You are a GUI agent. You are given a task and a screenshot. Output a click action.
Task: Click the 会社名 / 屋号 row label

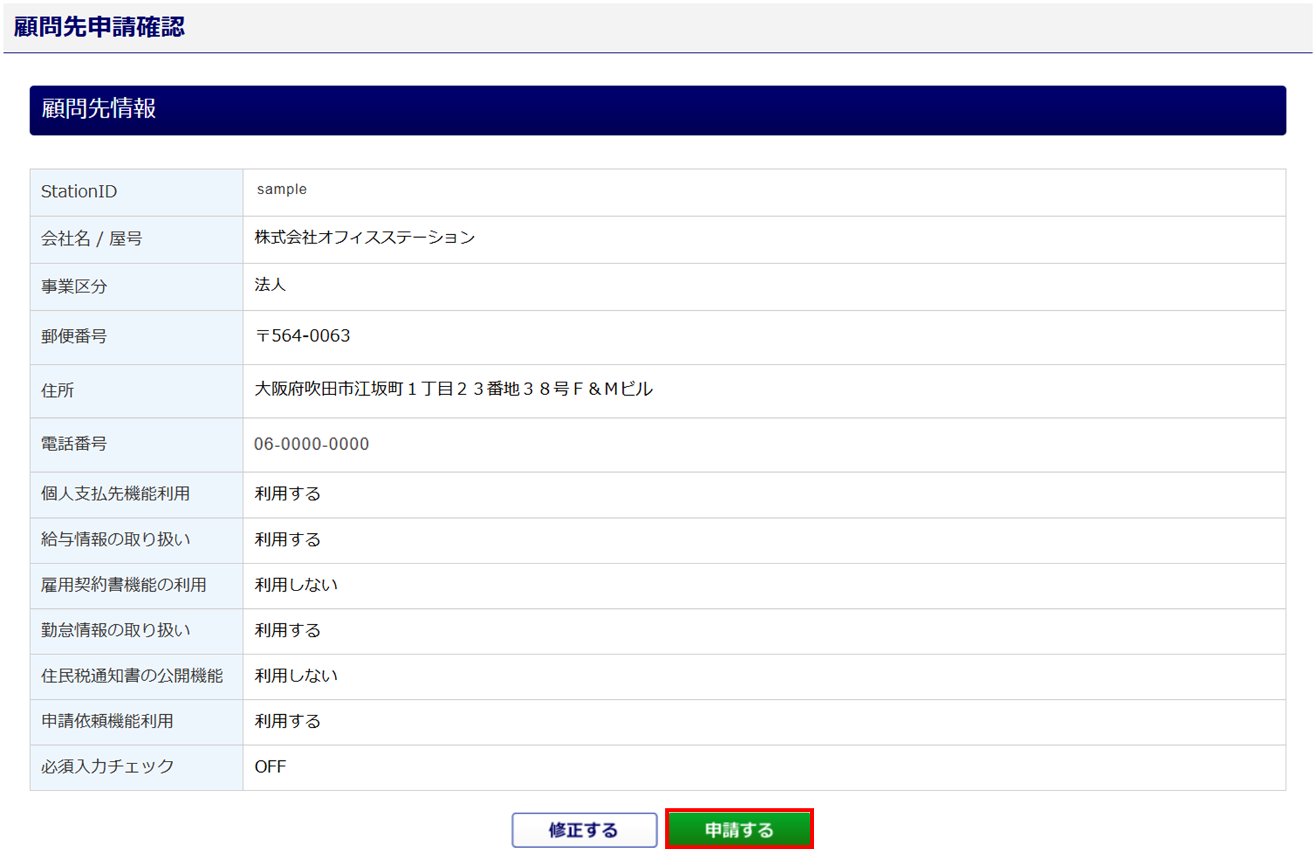click(91, 238)
